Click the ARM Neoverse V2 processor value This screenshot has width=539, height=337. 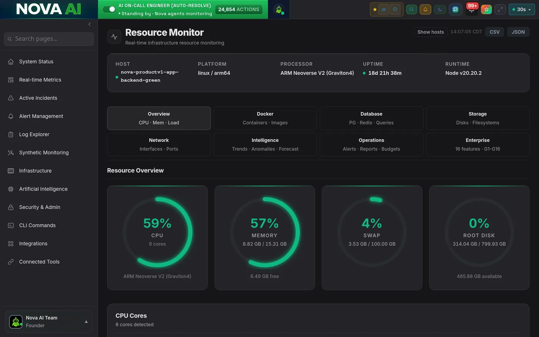317,73
